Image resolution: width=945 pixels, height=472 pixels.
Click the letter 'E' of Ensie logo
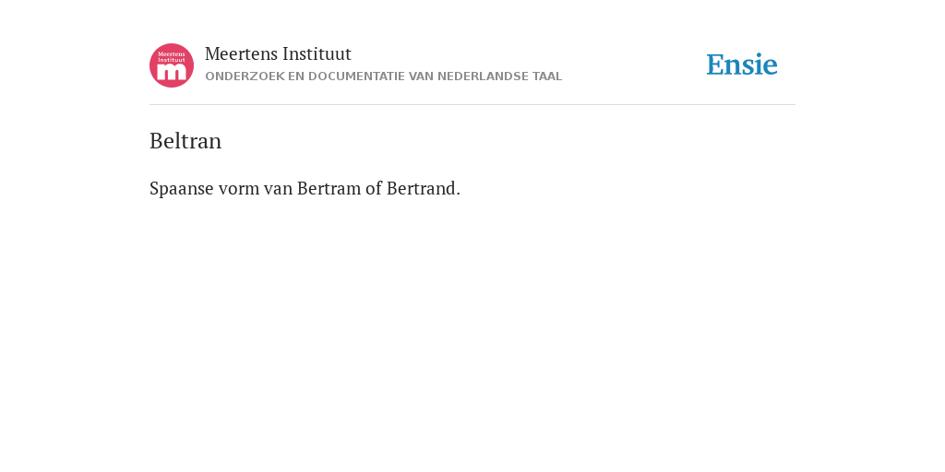(714, 65)
